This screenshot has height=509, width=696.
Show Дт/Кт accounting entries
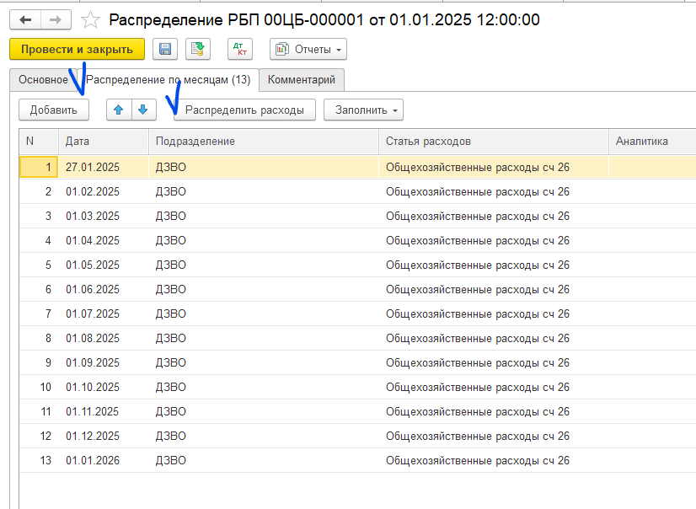point(241,50)
